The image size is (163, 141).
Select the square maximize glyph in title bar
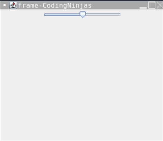coord(152,5)
